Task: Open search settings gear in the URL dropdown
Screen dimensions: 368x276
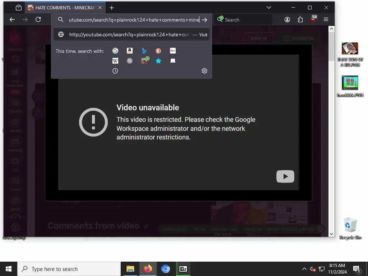Action: pyautogui.click(x=204, y=71)
